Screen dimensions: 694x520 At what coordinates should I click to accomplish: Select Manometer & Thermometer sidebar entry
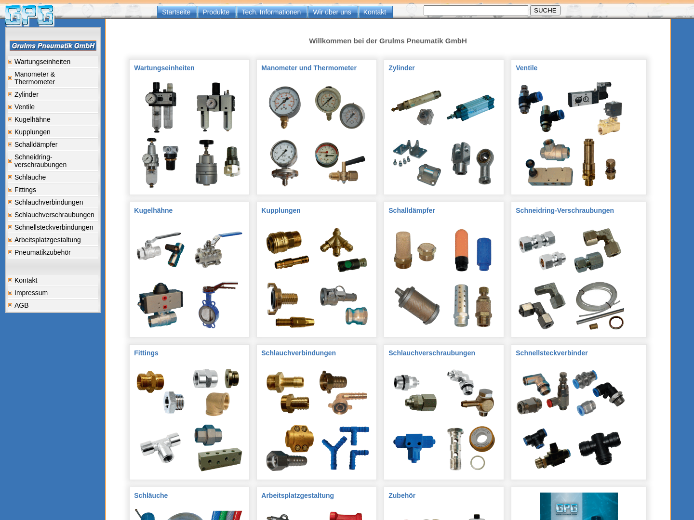coord(53,78)
